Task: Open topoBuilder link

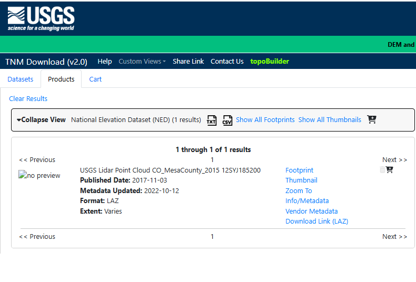Action: tap(270, 61)
